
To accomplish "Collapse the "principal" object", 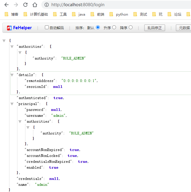I will (12, 104).
